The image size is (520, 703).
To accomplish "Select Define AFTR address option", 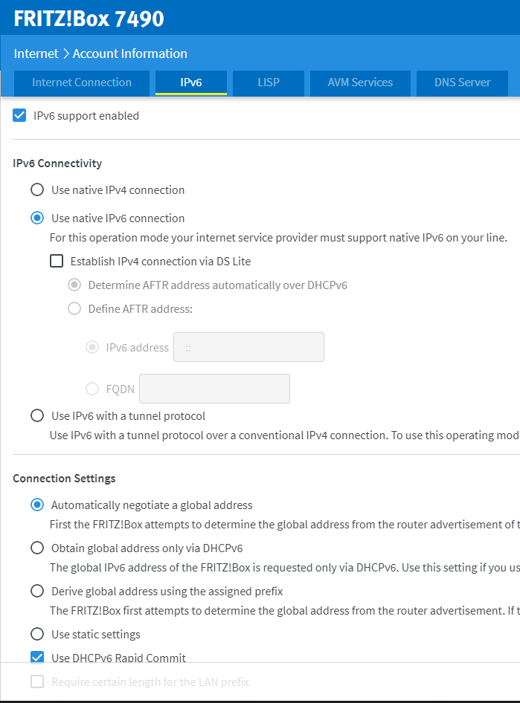I will pos(74,308).
